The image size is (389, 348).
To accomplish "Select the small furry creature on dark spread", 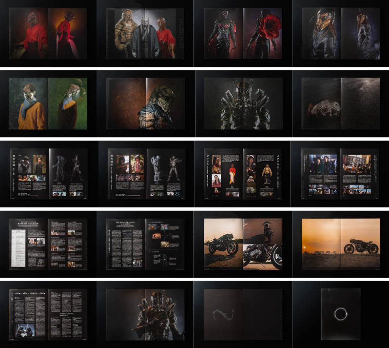I will 341,103.
